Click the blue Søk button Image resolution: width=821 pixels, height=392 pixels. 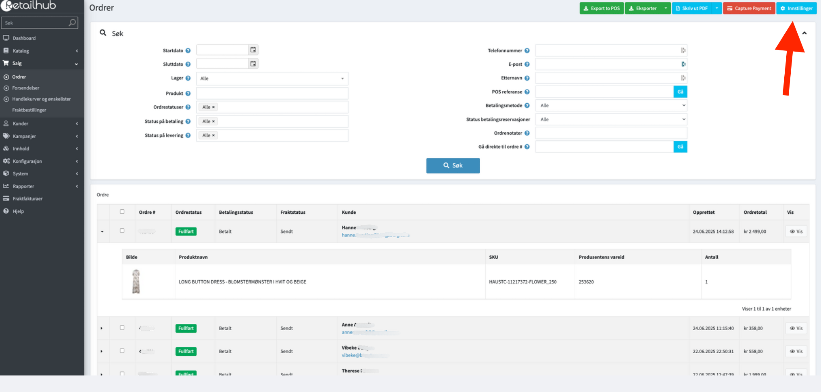click(x=453, y=166)
